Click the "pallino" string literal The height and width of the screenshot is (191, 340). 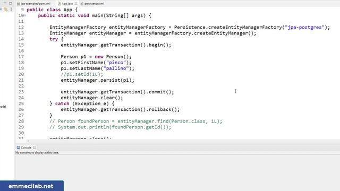[116, 68]
